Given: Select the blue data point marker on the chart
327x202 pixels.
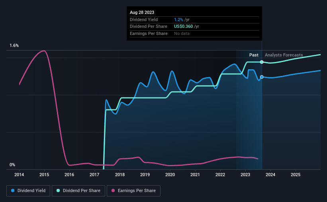Looking at the screenshot, I should point(262,77).
